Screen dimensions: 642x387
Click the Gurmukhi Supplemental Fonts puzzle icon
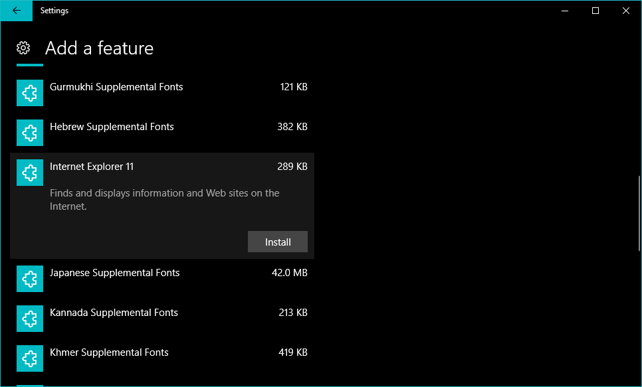[x=30, y=93]
